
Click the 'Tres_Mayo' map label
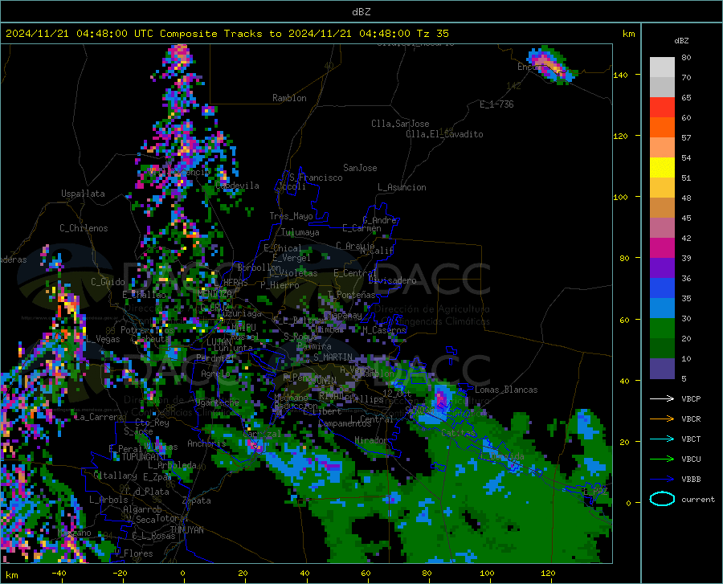click(x=291, y=216)
